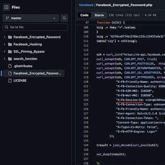
Task: Focus the Go to file search field
Action: click(x=35, y=27)
